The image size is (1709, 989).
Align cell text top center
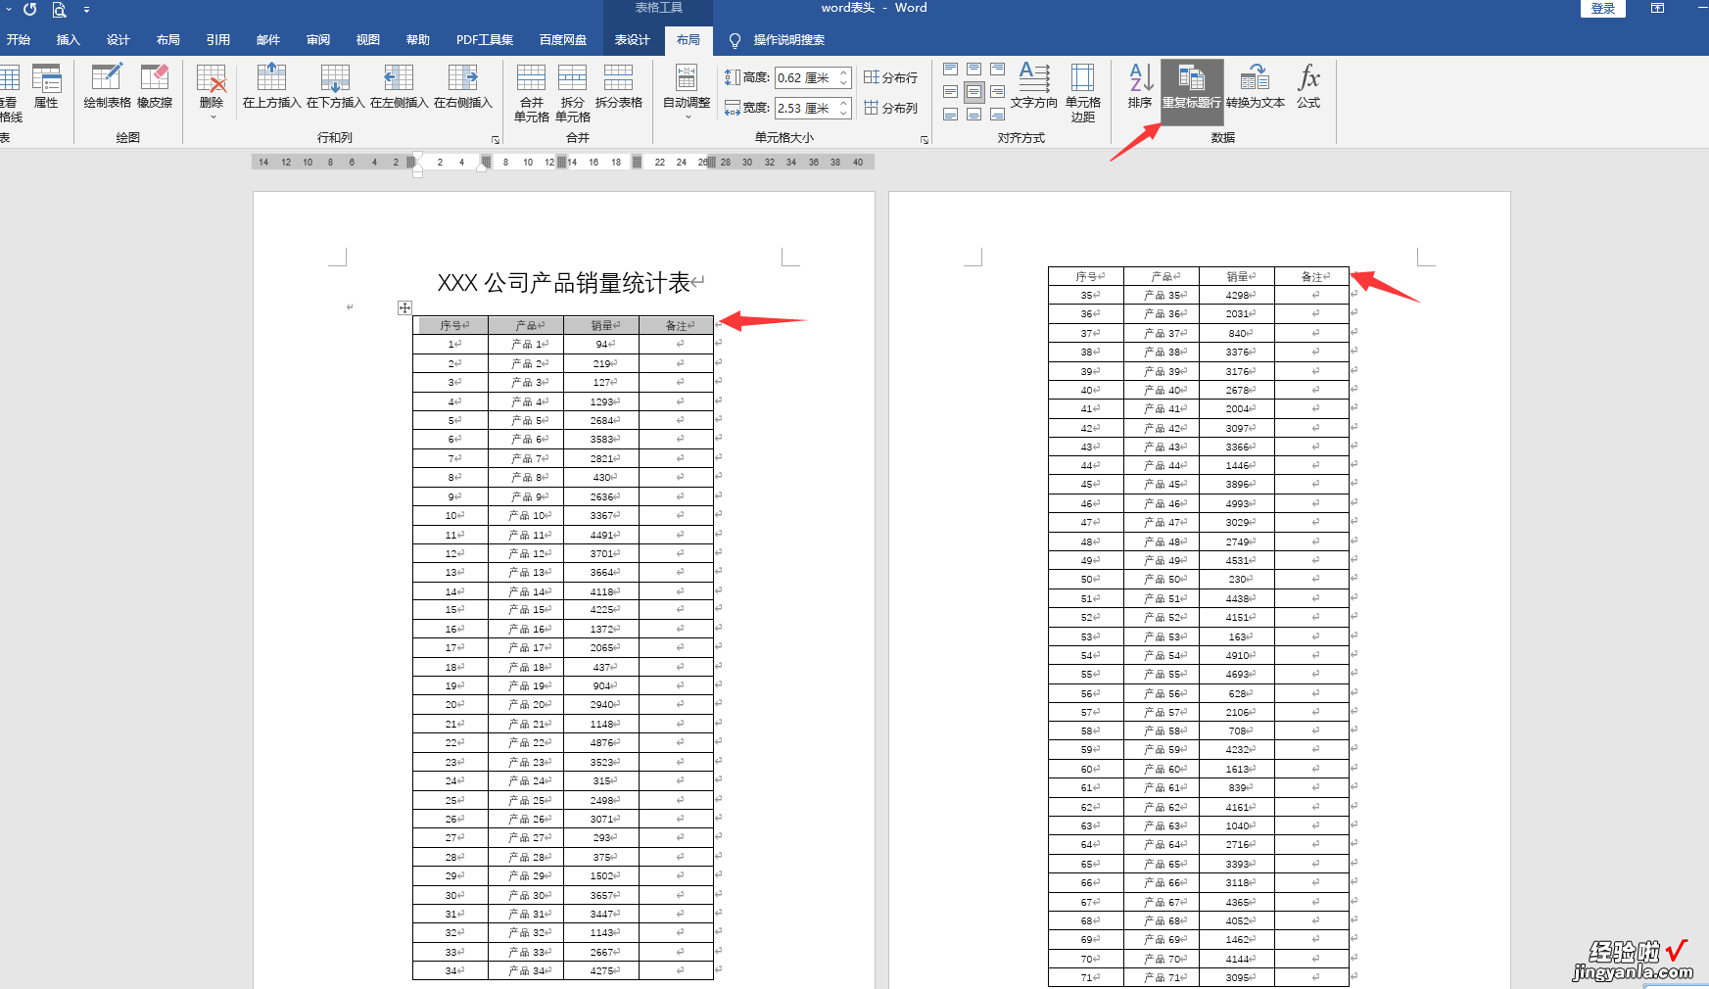click(974, 70)
